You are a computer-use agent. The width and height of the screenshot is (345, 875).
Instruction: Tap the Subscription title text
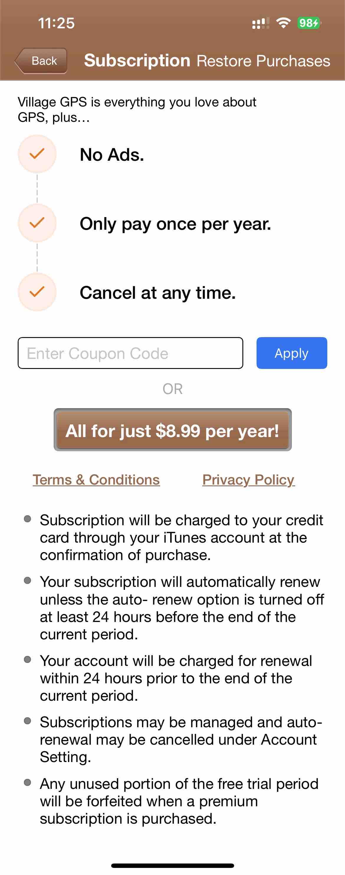click(x=137, y=60)
